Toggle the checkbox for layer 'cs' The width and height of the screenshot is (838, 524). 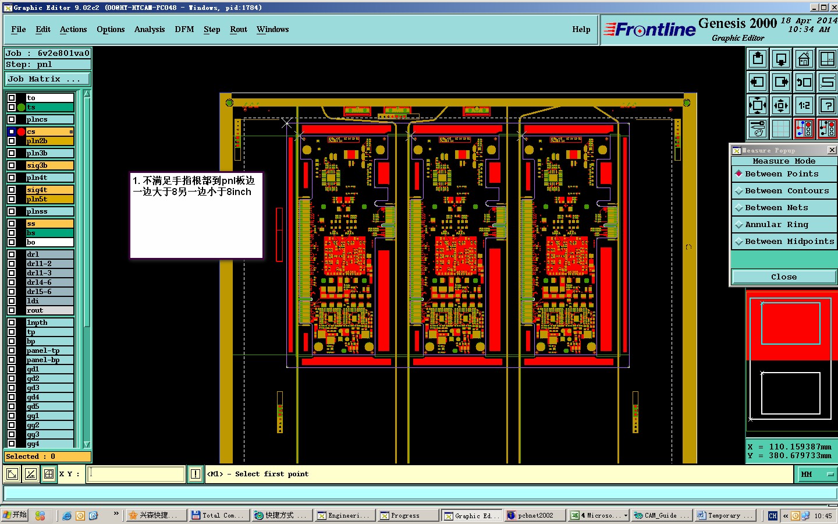(x=12, y=132)
